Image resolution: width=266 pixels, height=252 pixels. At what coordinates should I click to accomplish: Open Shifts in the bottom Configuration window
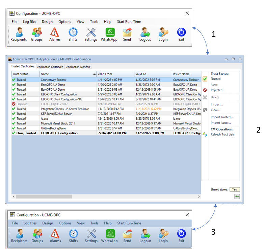(73, 236)
